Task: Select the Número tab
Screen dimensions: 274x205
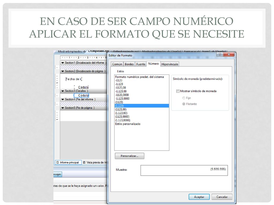Action: tap(153, 64)
